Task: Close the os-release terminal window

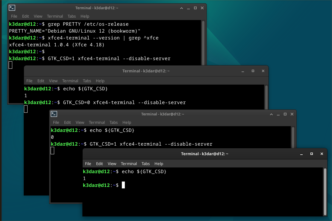Action: (202, 8)
